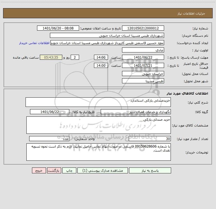This screenshot has width=216, height=209.
Task: Click the general description box خریدصندلی پارکی استاندارد
Action: pyautogui.click(x=98, y=102)
